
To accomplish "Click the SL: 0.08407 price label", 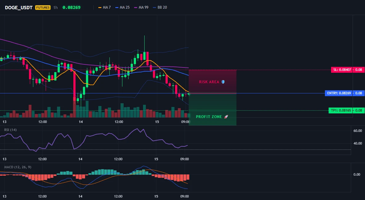I will tap(342, 70).
